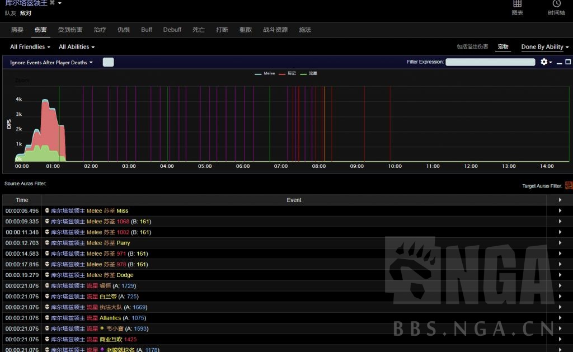Viewport: 573px width, 352px height.
Task: Click the 包括溢出伤害 overkill damage link
Action: tap(472, 47)
